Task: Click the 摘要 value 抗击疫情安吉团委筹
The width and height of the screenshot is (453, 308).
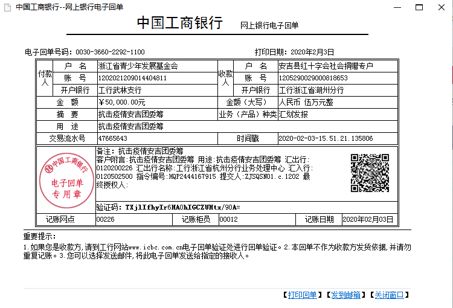Action: click(131, 114)
